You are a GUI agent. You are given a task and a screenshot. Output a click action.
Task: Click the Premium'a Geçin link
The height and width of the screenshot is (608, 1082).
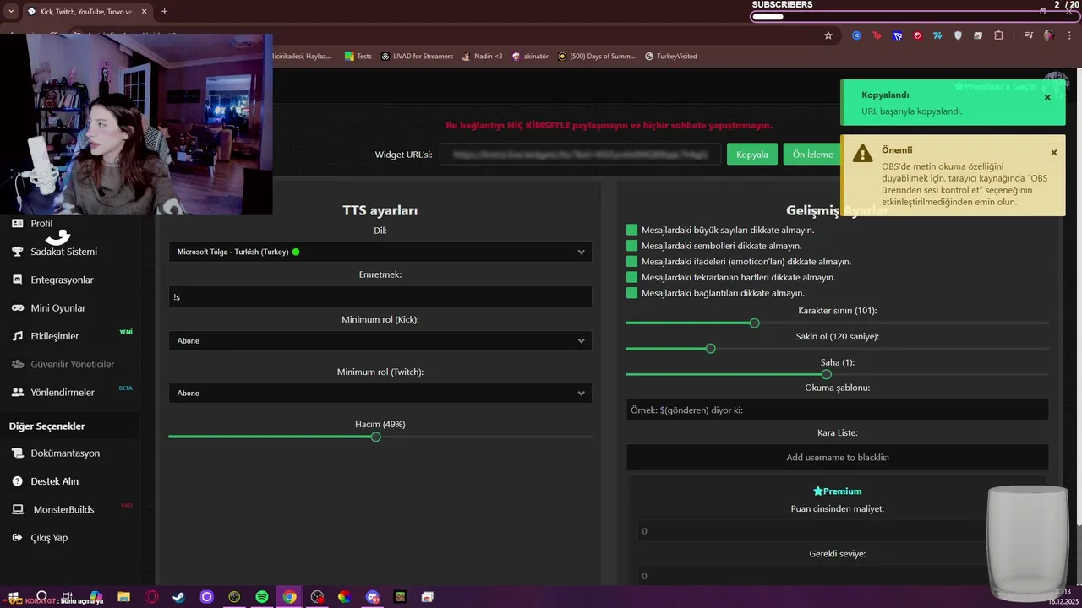995,87
